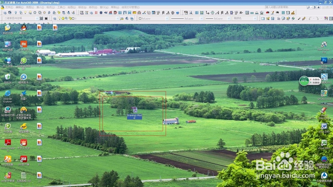Screen dimensions: 333x187
Task: Open the 插入(I) menu
Action: pos(40,7)
